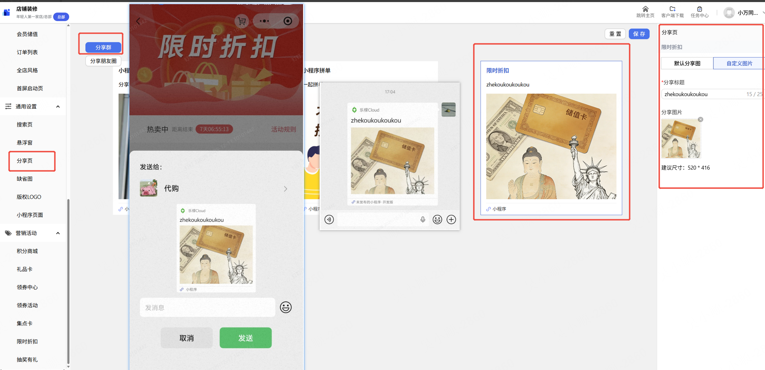The height and width of the screenshot is (370, 765).
Task: Open the 任务中心 clipboard icon
Action: [x=699, y=9]
